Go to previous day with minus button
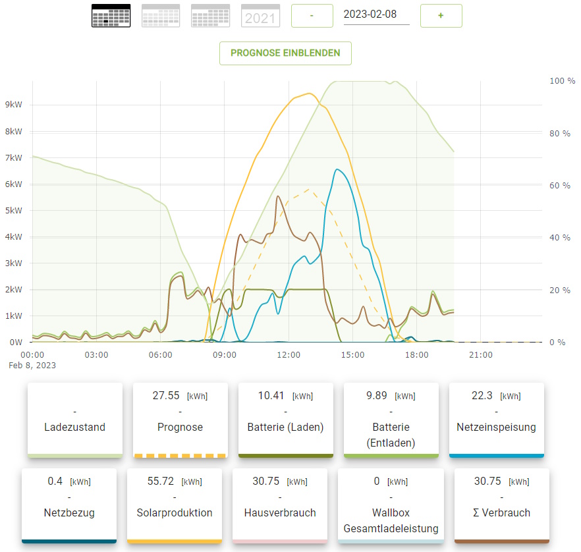Image resolution: width=581 pixels, height=552 pixels. click(312, 16)
